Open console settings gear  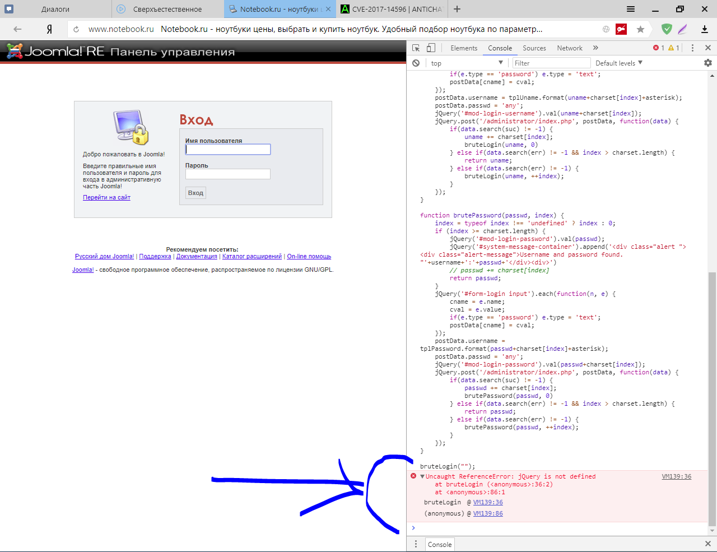click(707, 63)
